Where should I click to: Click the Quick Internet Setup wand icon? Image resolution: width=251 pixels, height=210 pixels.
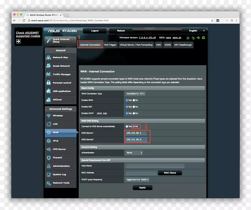tap(49, 40)
